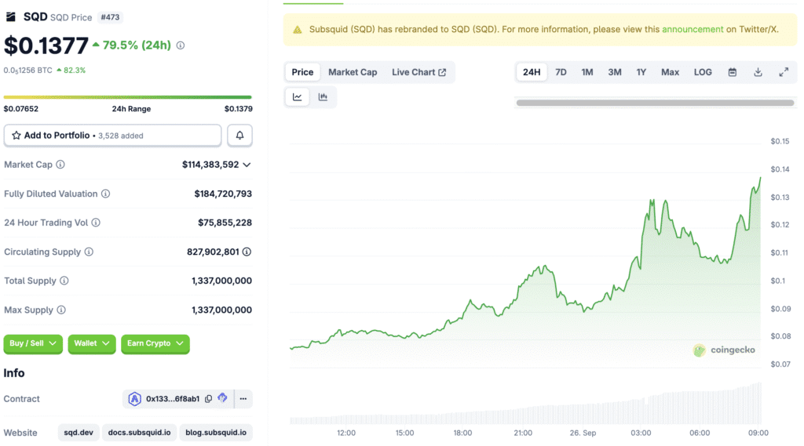Select the 1M time range

(x=587, y=72)
